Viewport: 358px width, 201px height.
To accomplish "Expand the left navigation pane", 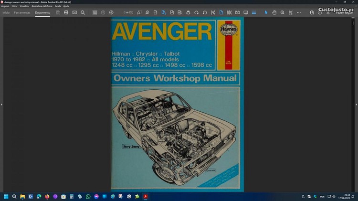I will [x=1, y=104].
